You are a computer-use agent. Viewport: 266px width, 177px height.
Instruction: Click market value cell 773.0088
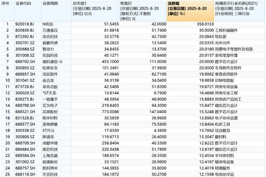[x=110, y=112]
